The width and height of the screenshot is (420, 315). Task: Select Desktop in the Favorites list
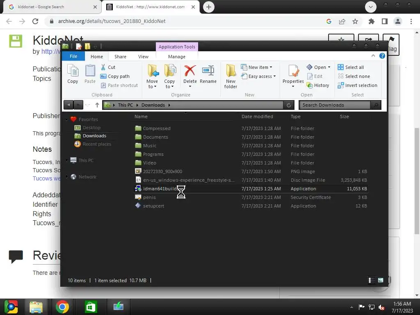point(91,128)
